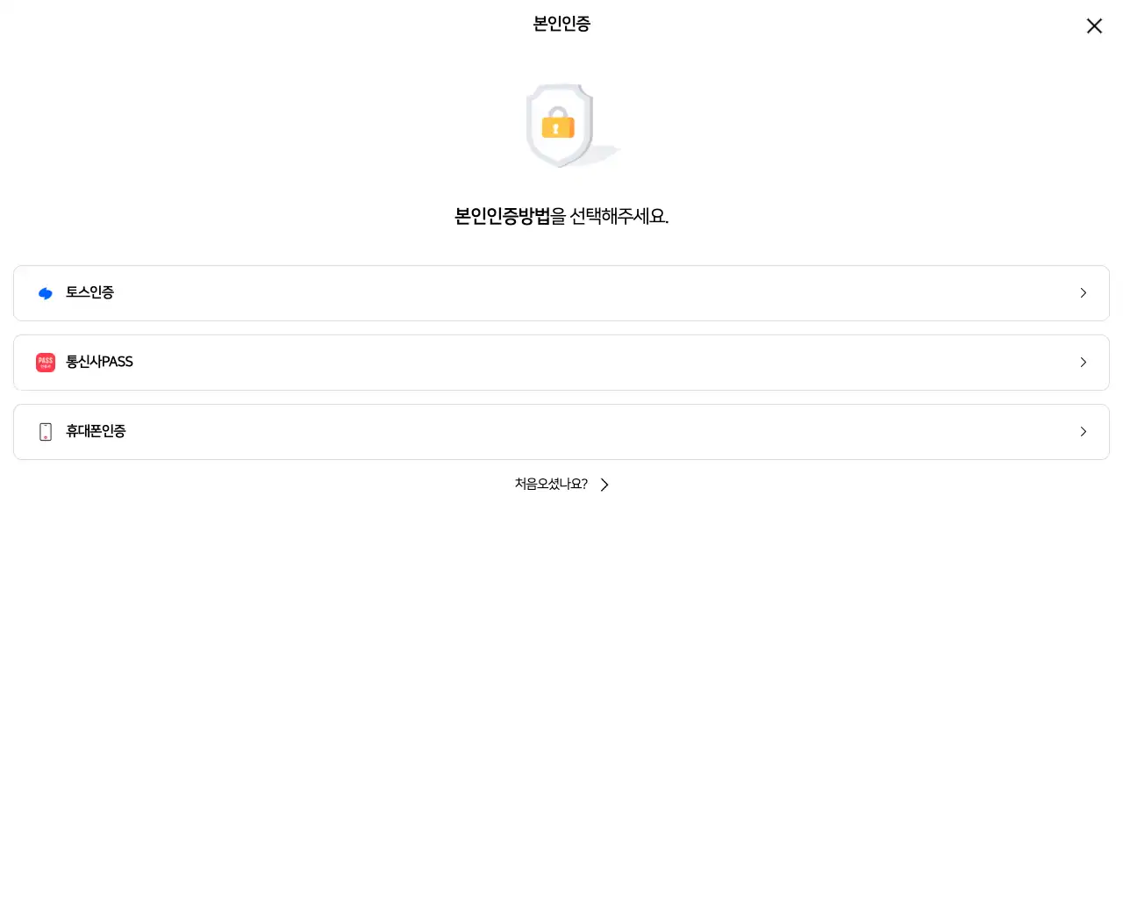Click the 본인인증 page title
The width and height of the screenshot is (1123, 899).
561,24
